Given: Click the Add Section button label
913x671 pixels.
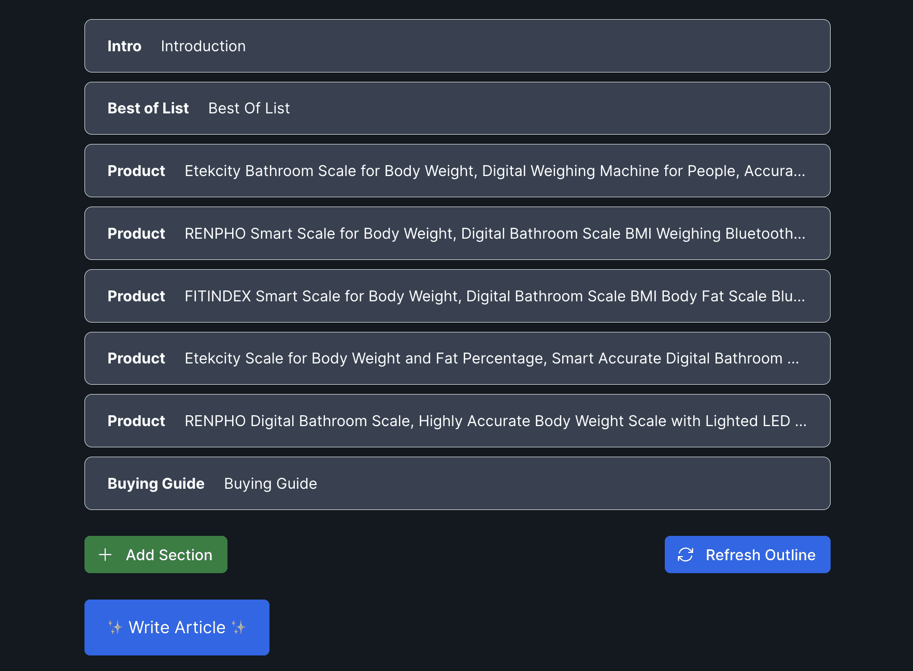Looking at the screenshot, I should pyautogui.click(x=169, y=555).
